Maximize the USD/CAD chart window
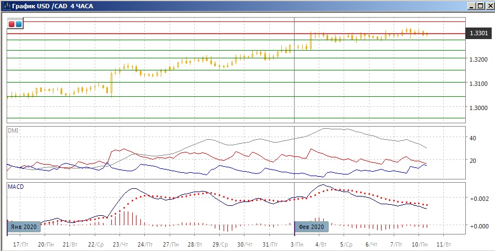The height and width of the screenshot is (251, 495). pyautogui.click(x=479, y=6)
